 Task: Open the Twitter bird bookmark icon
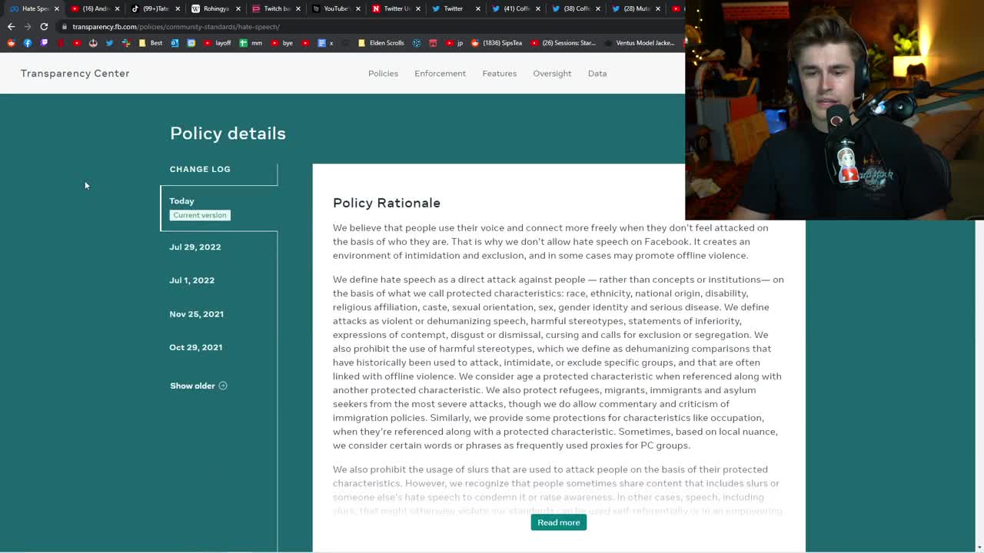109,43
